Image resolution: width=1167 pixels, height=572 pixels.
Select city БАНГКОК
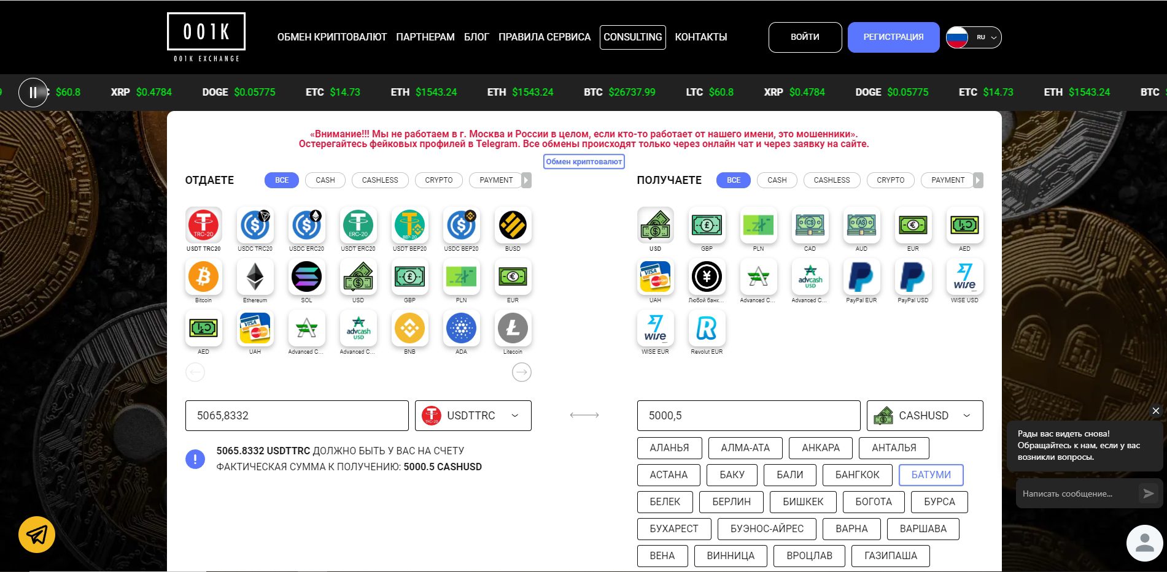point(858,475)
